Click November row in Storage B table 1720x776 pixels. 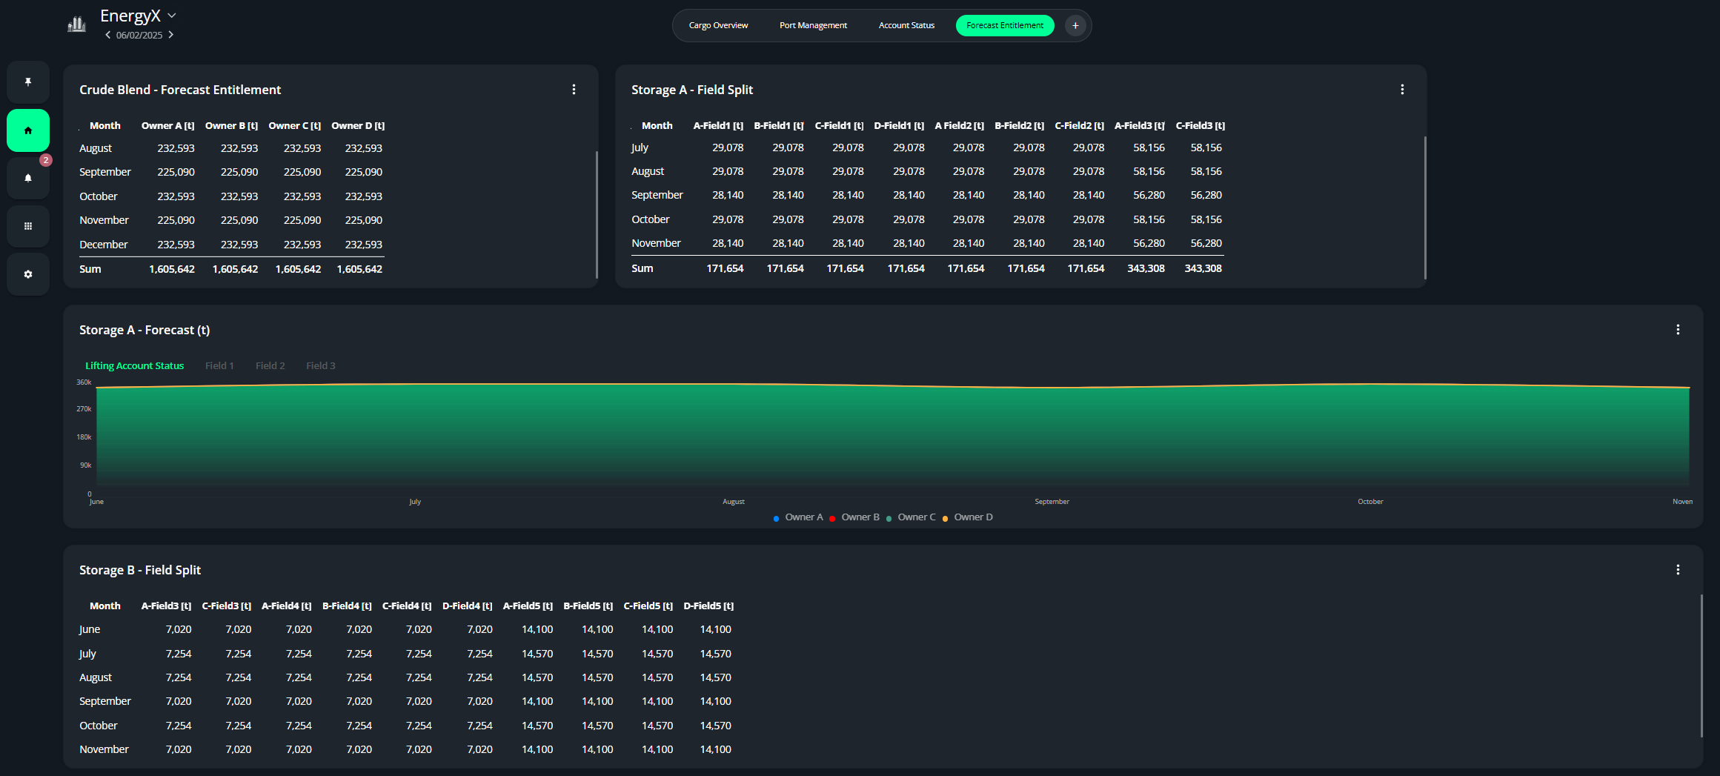pyautogui.click(x=406, y=749)
